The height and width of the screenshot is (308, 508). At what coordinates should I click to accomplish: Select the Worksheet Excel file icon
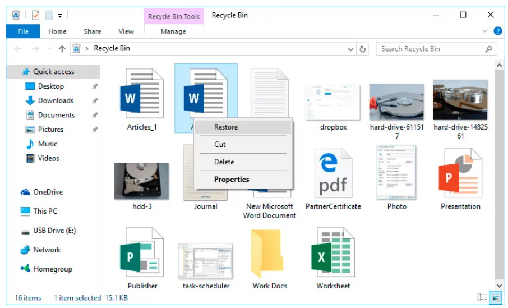[x=333, y=252]
